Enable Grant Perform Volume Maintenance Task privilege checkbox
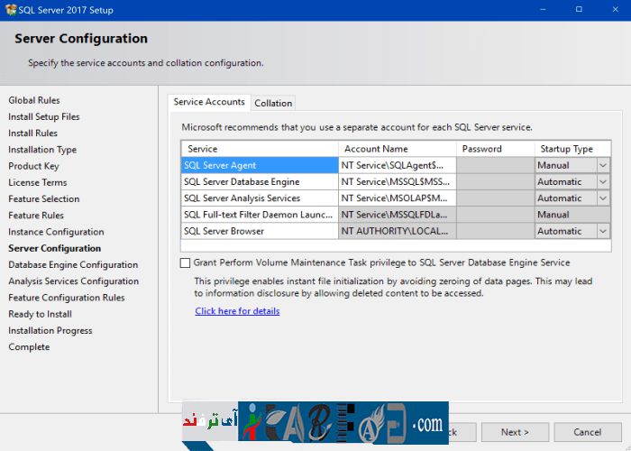 186,262
